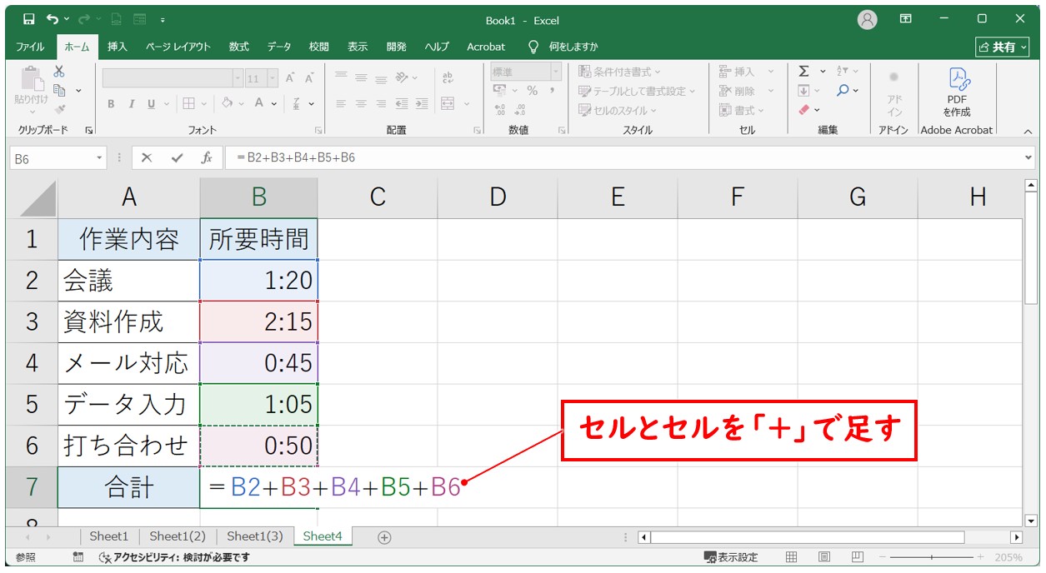Click the Borders grid icon

click(x=188, y=104)
